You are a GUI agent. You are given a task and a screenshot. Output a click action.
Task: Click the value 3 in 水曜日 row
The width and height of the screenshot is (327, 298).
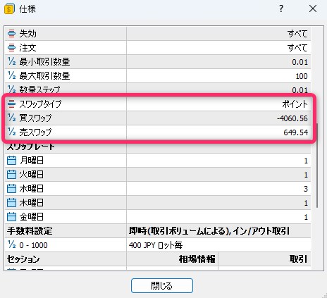coord(306,189)
